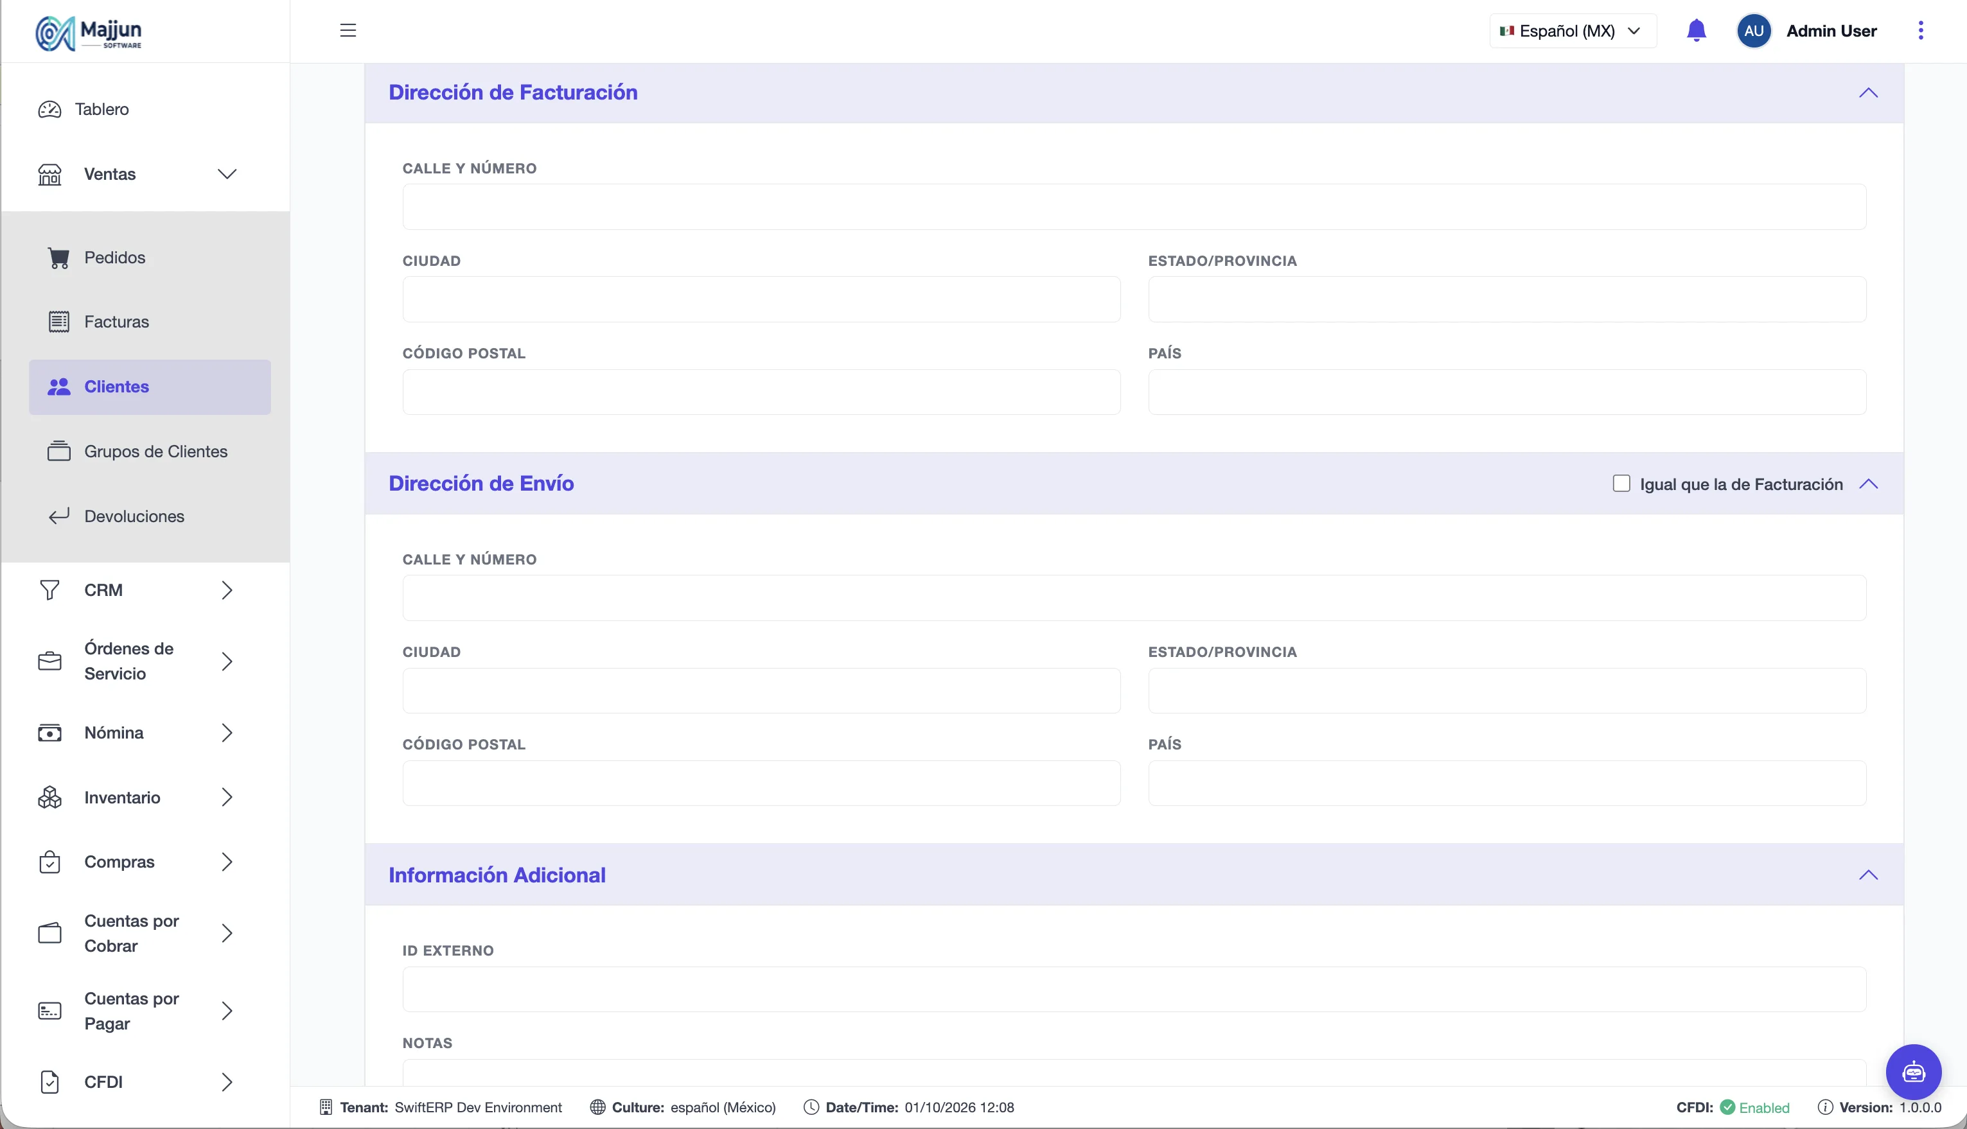Open the Clientes menu item

150,387
